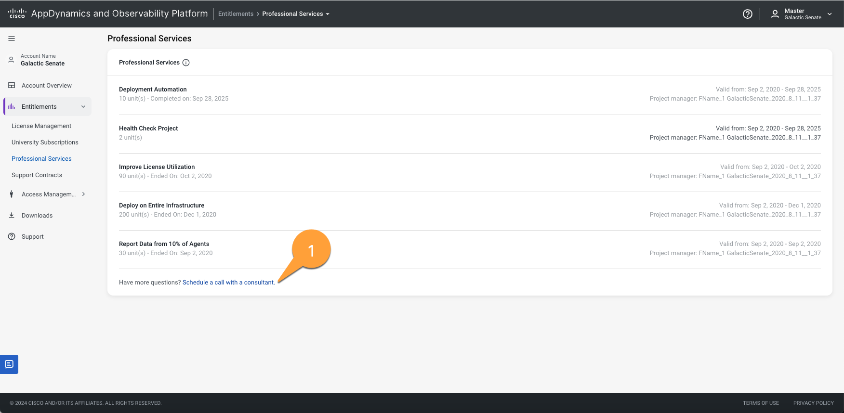Open Terms of Use footer link
Viewport: 844px width, 413px height.
click(761, 403)
